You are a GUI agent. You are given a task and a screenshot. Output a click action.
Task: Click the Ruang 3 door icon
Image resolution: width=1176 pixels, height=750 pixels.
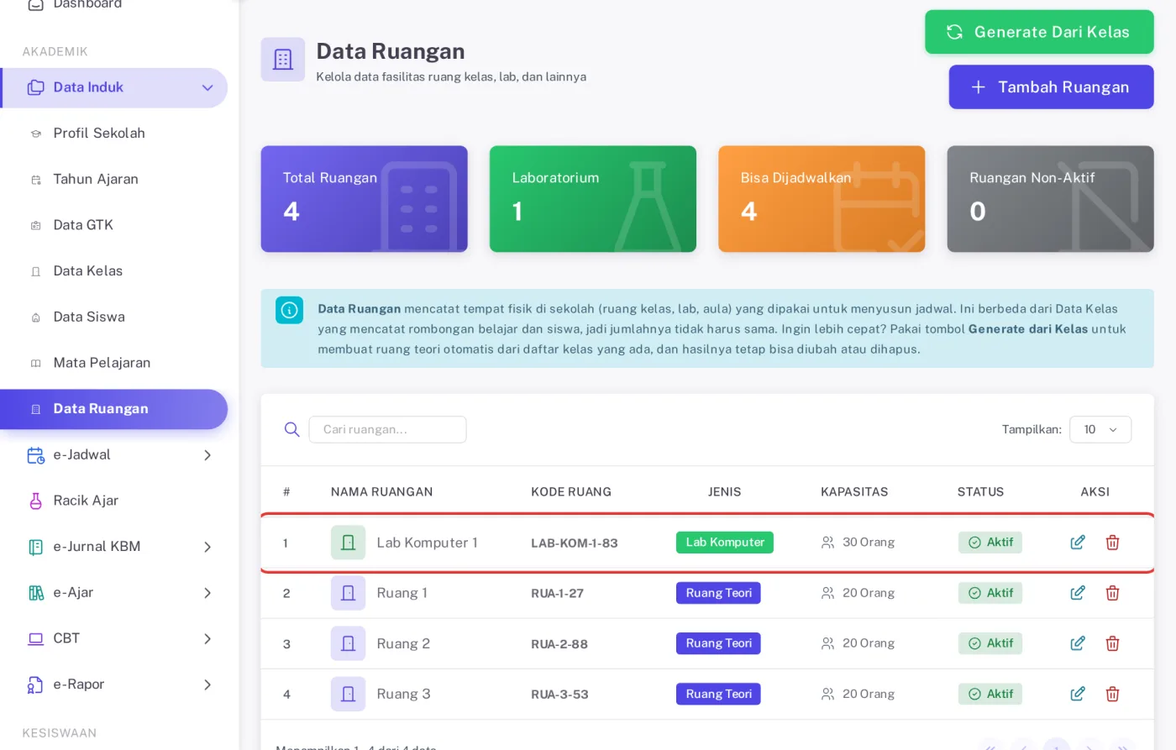pos(348,694)
